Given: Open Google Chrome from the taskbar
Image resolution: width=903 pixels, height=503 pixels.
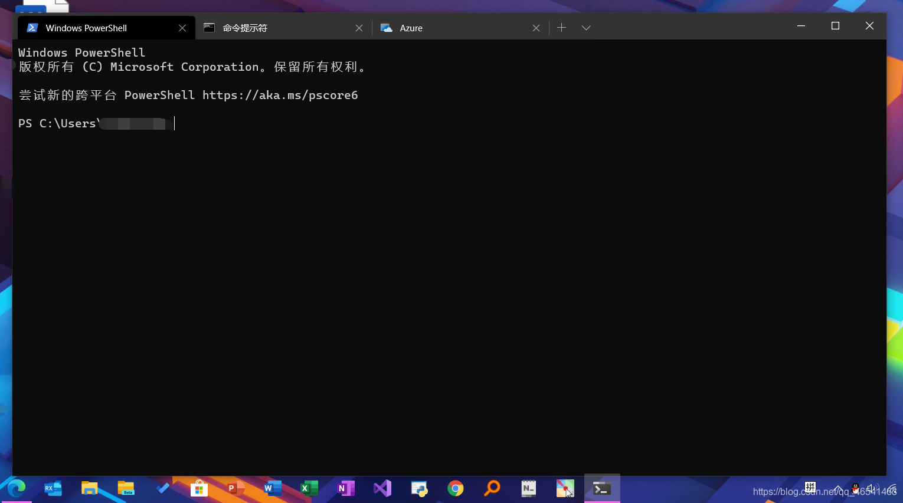Looking at the screenshot, I should coord(456,488).
